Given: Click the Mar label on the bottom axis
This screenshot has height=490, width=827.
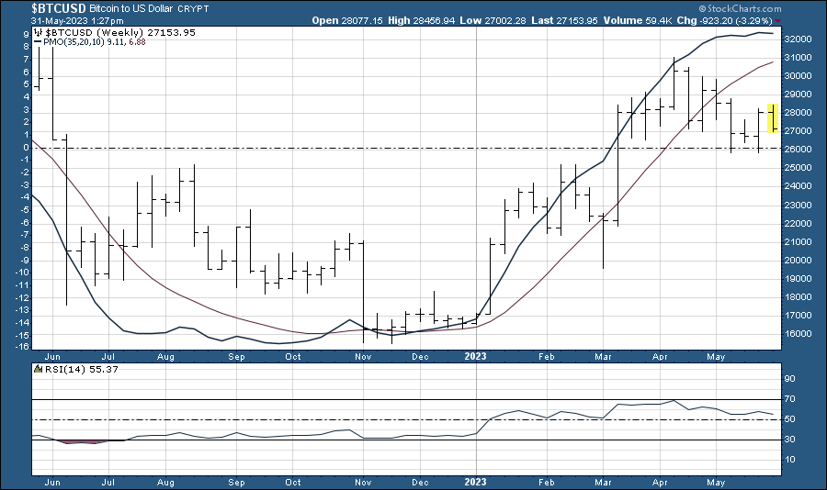Looking at the screenshot, I should tap(603, 353).
